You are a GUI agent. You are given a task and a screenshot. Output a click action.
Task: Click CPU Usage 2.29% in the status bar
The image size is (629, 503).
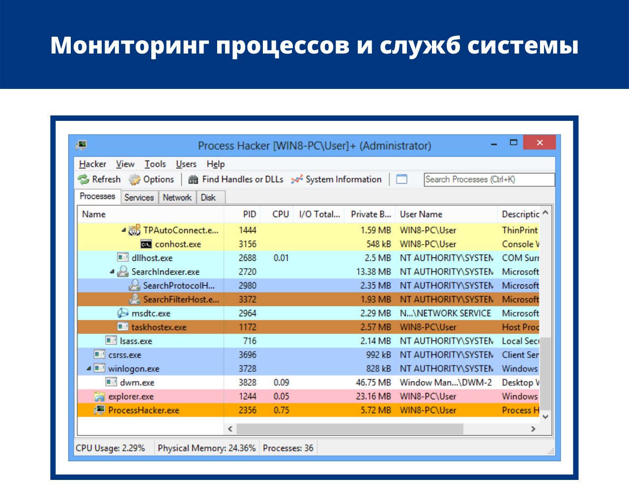pos(110,448)
